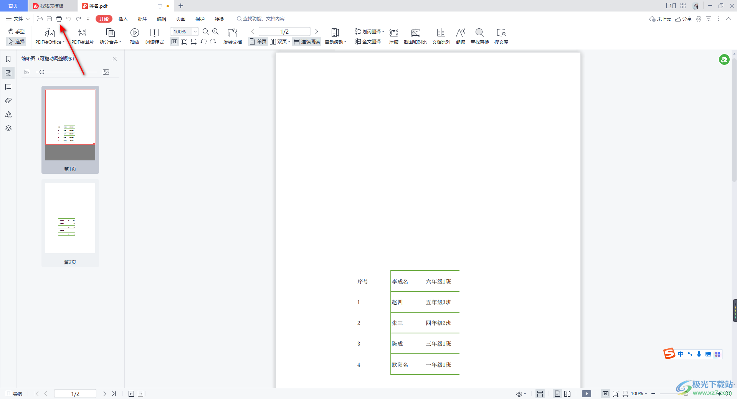Rotate page counterclockwise

click(x=203, y=41)
